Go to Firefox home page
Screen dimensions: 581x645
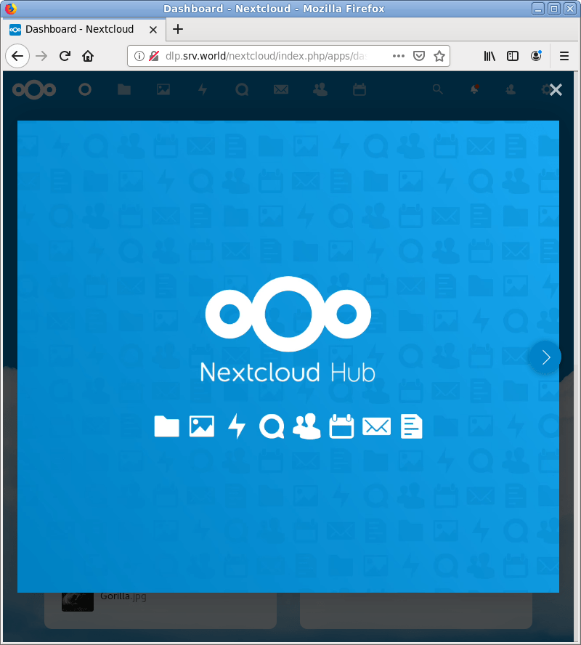point(87,56)
